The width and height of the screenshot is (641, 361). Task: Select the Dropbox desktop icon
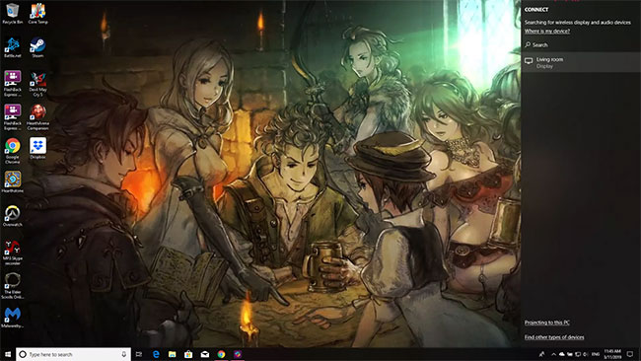point(37,148)
